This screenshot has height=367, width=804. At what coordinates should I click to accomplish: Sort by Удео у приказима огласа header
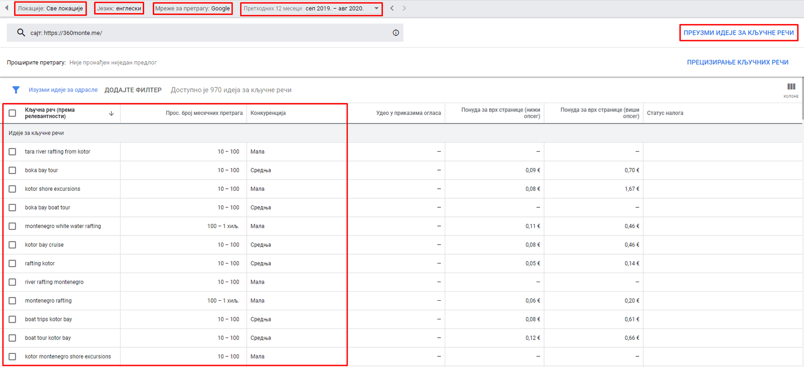(x=409, y=113)
